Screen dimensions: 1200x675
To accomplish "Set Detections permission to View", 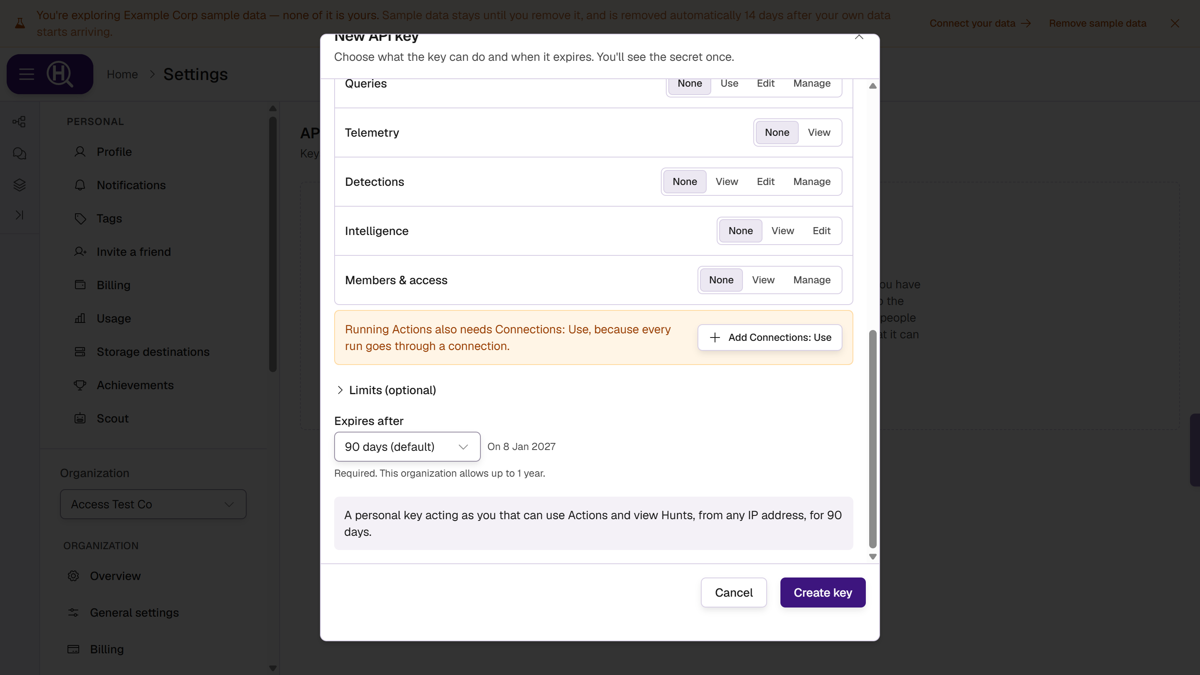I will (x=727, y=182).
